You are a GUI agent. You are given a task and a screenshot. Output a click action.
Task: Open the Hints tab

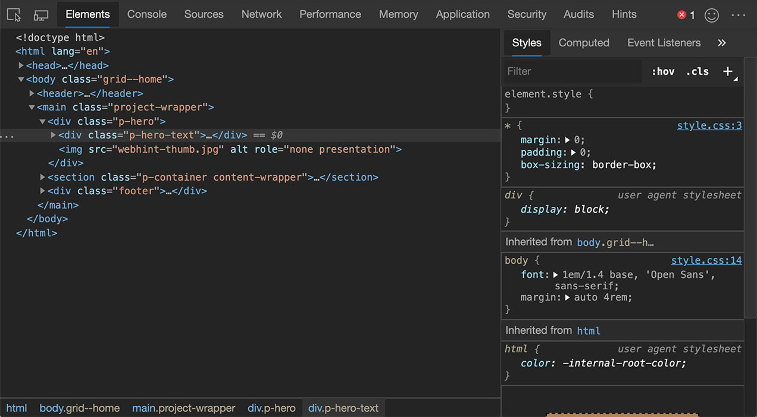(624, 14)
